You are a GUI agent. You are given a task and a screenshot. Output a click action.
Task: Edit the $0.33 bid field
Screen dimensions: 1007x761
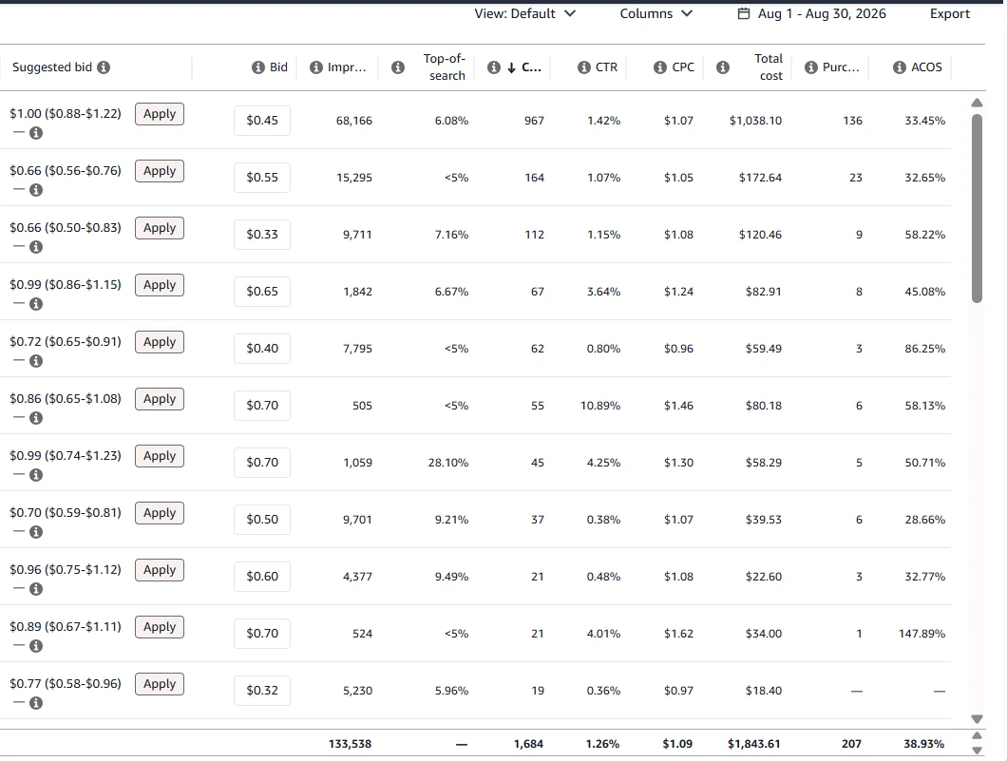point(262,235)
